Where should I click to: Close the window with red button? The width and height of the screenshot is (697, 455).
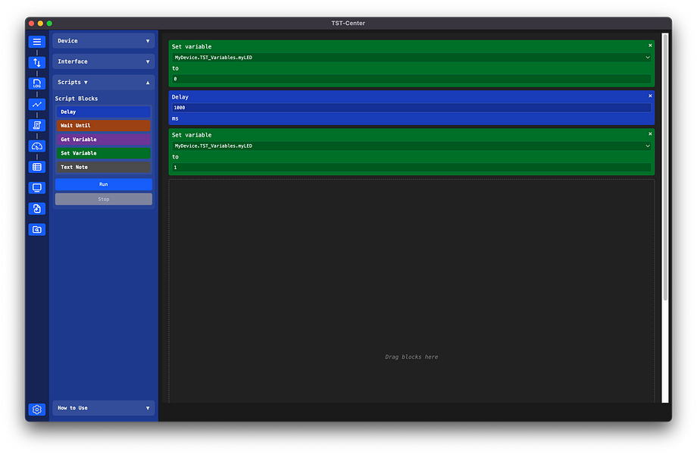coord(32,23)
